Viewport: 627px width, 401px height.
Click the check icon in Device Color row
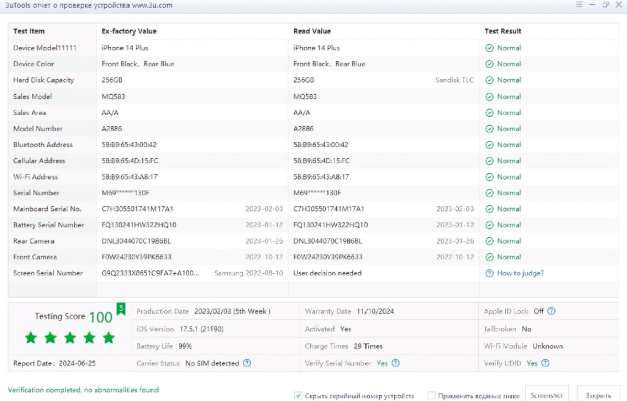[x=489, y=64]
